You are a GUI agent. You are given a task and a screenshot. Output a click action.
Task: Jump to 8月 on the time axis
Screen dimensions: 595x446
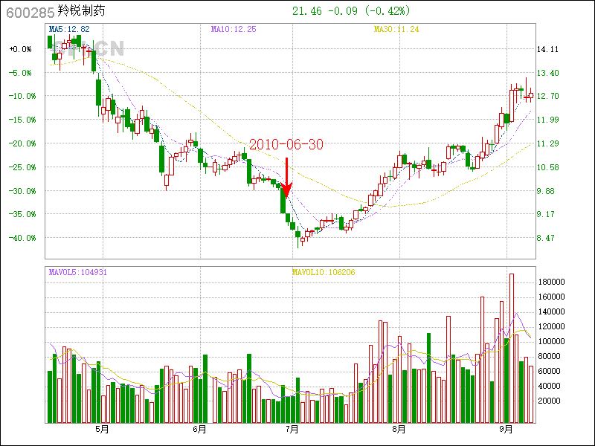399,430
